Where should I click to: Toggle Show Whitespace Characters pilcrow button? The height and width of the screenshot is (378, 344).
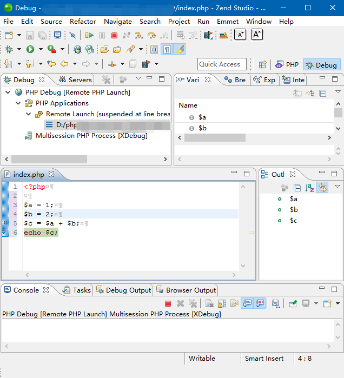click(x=167, y=49)
